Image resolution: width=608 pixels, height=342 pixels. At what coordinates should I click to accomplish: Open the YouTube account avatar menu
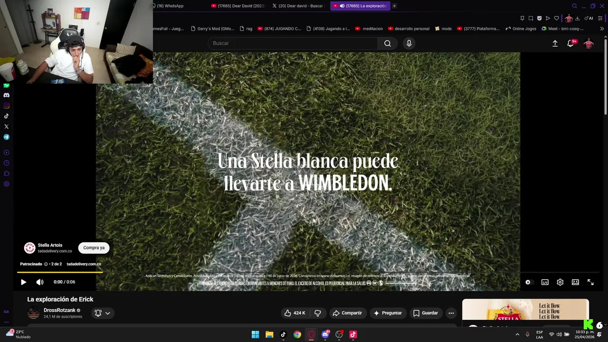point(589,44)
